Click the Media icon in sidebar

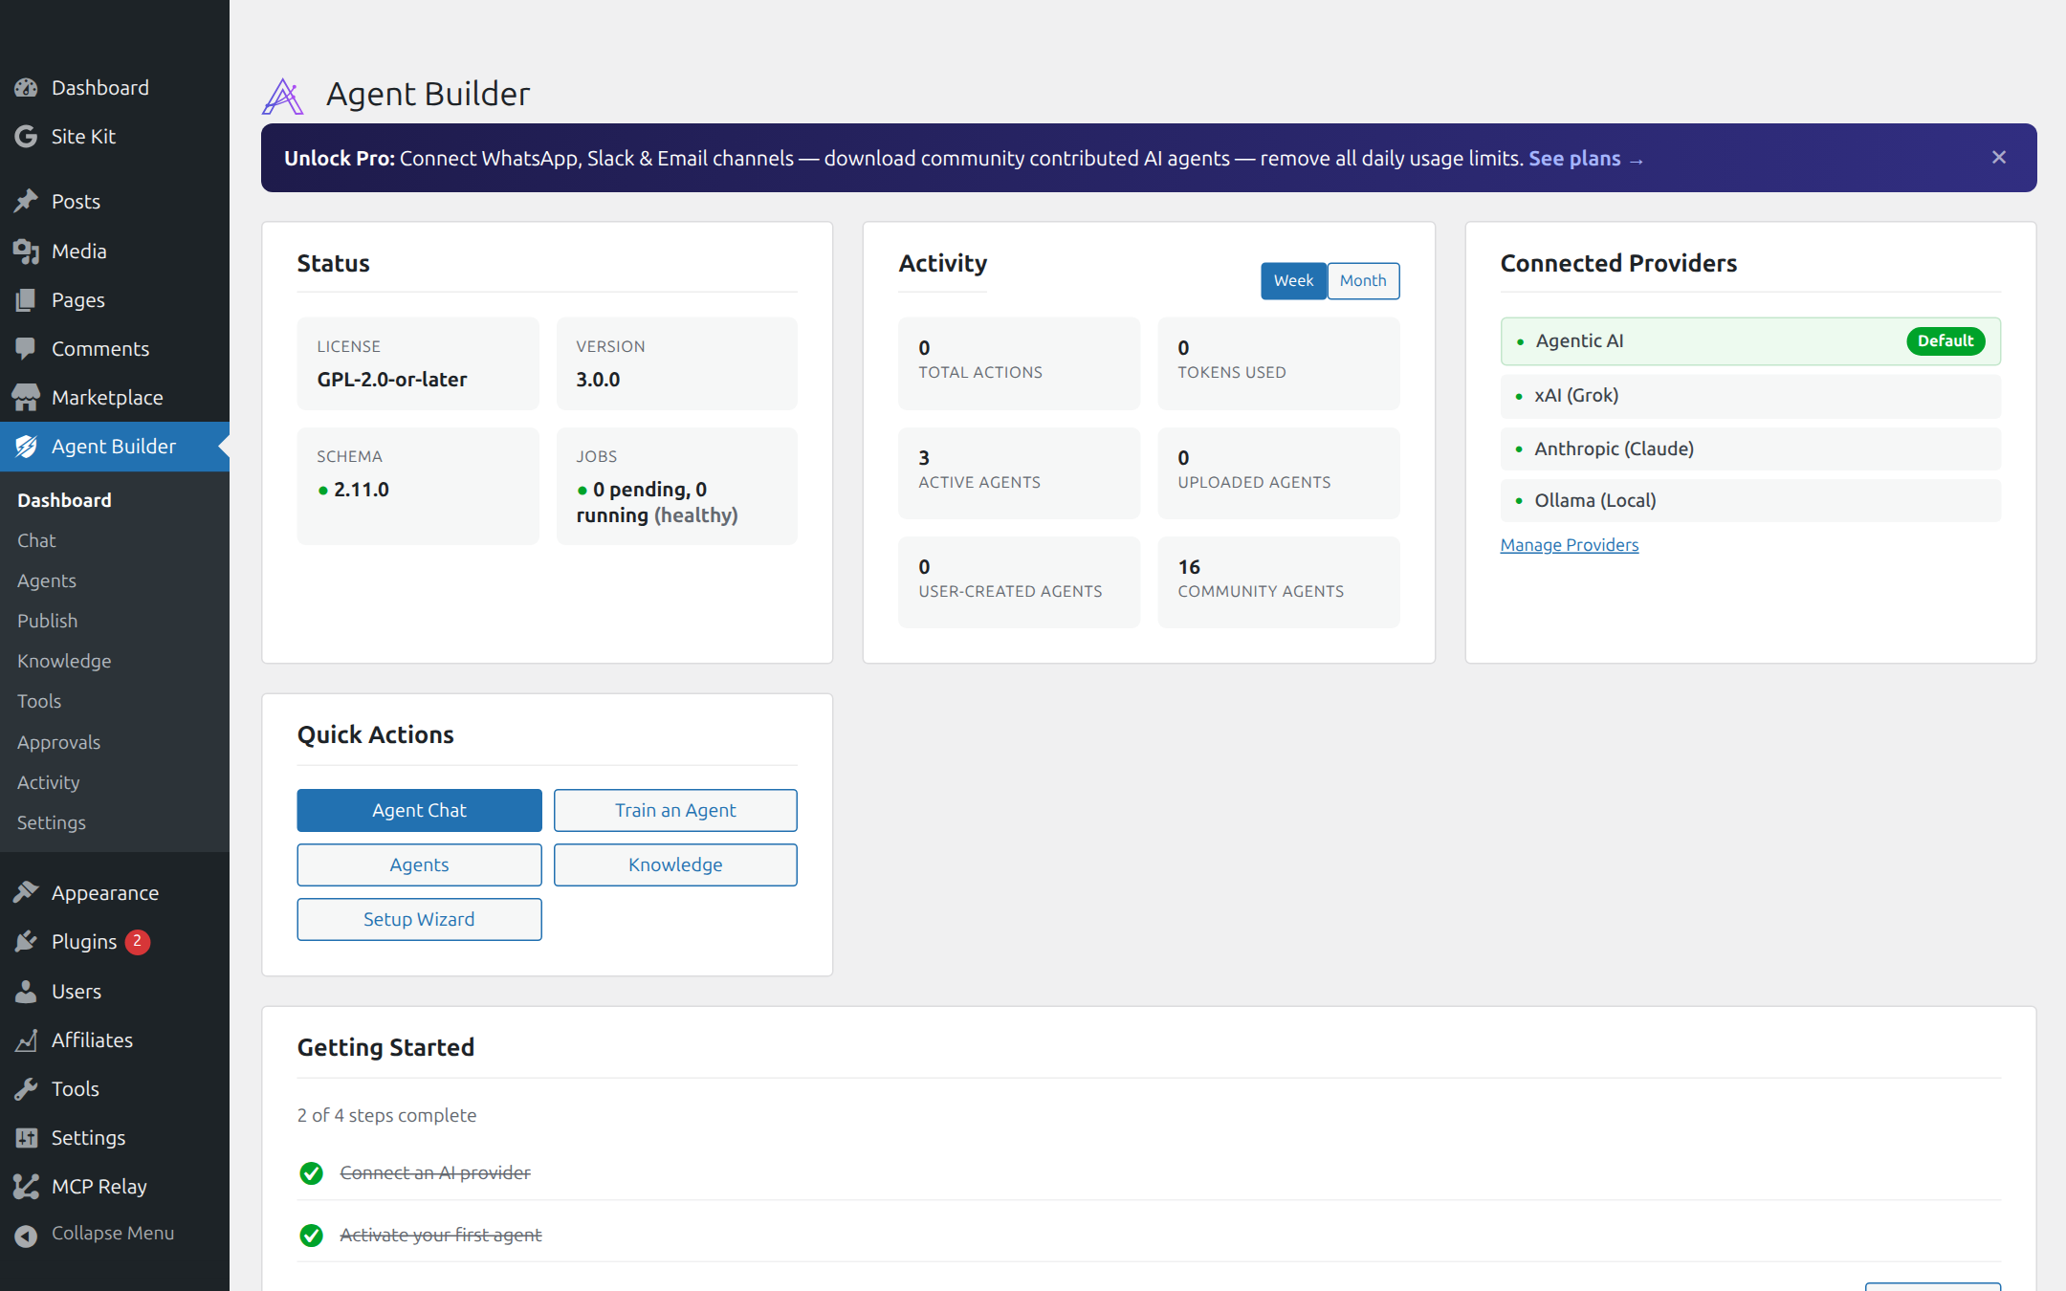pos(26,252)
